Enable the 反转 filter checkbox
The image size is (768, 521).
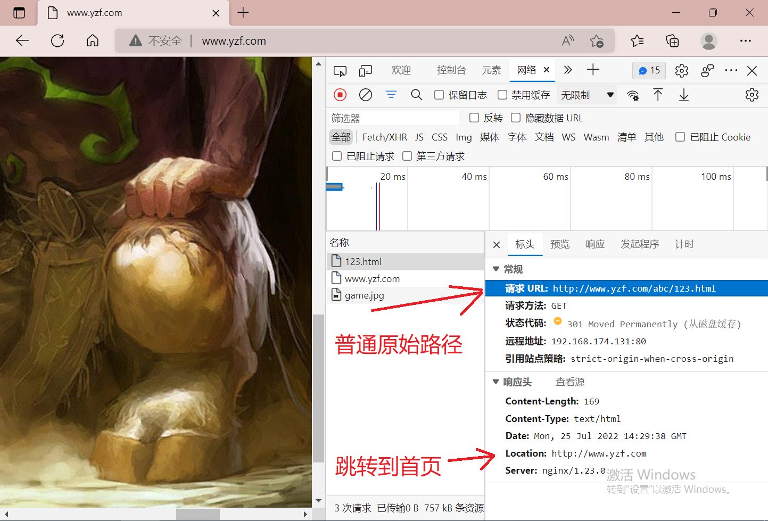[x=474, y=118]
